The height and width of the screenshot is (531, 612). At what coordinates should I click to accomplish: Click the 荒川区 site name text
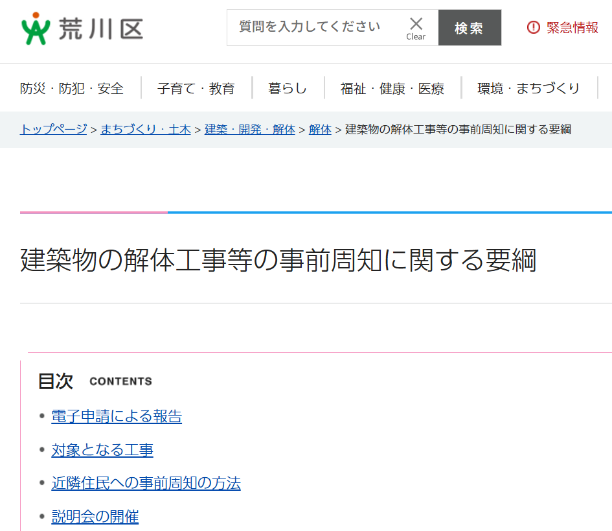[x=100, y=29]
